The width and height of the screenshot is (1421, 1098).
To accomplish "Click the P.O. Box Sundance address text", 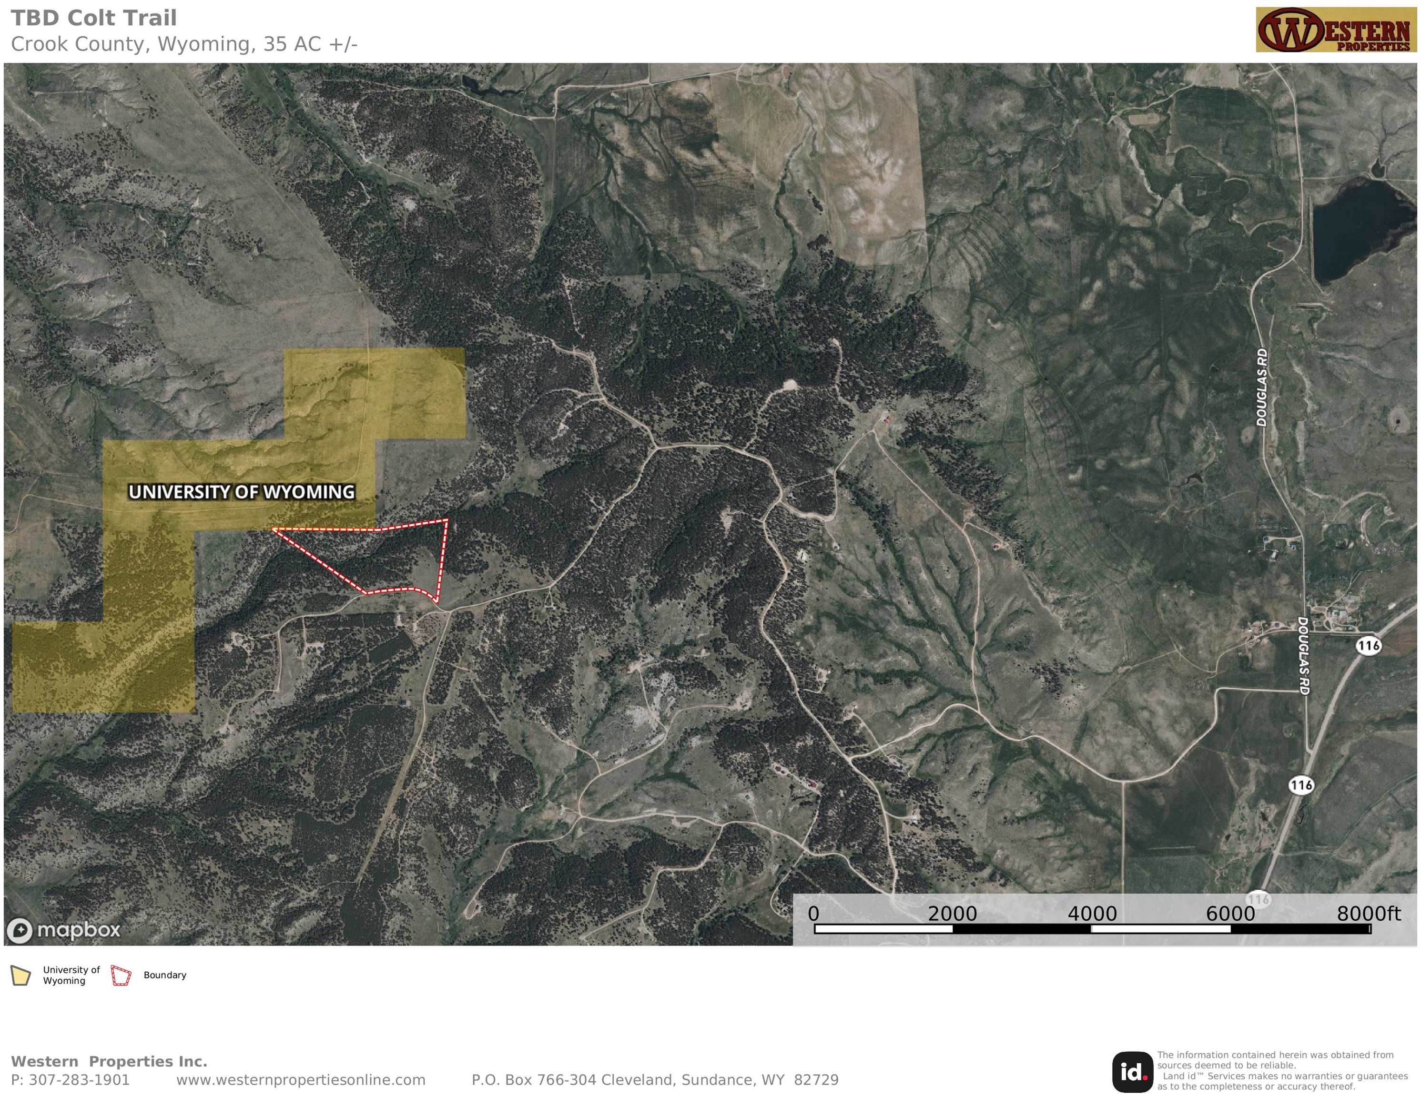I will 655,1080.
